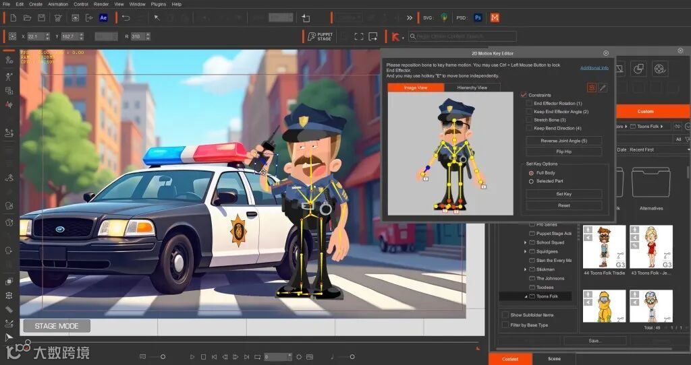Click the Save project icon

click(x=42, y=18)
